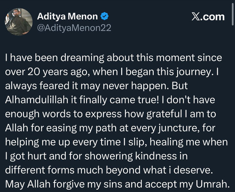
Task: Visit the @AdityaMenon22 handle
Action: coord(74,28)
